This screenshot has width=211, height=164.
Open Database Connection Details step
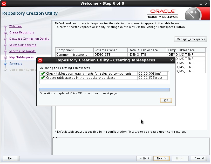pyautogui.click(x=29, y=39)
